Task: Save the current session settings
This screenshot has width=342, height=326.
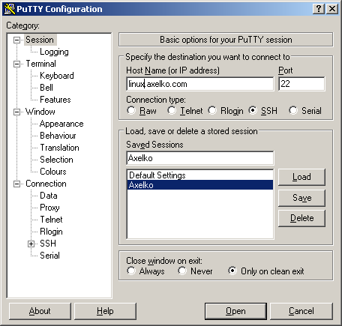Action: tap(301, 198)
